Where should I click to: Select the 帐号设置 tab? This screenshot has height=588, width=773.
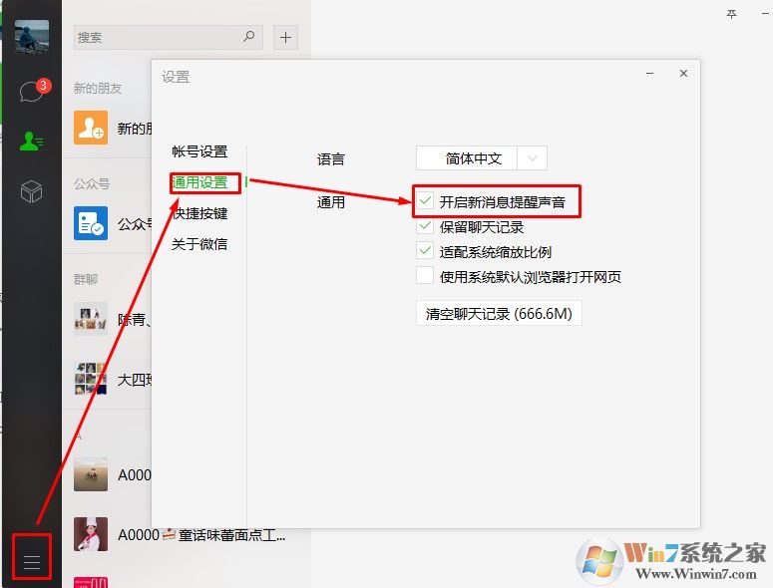[x=199, y=151]
